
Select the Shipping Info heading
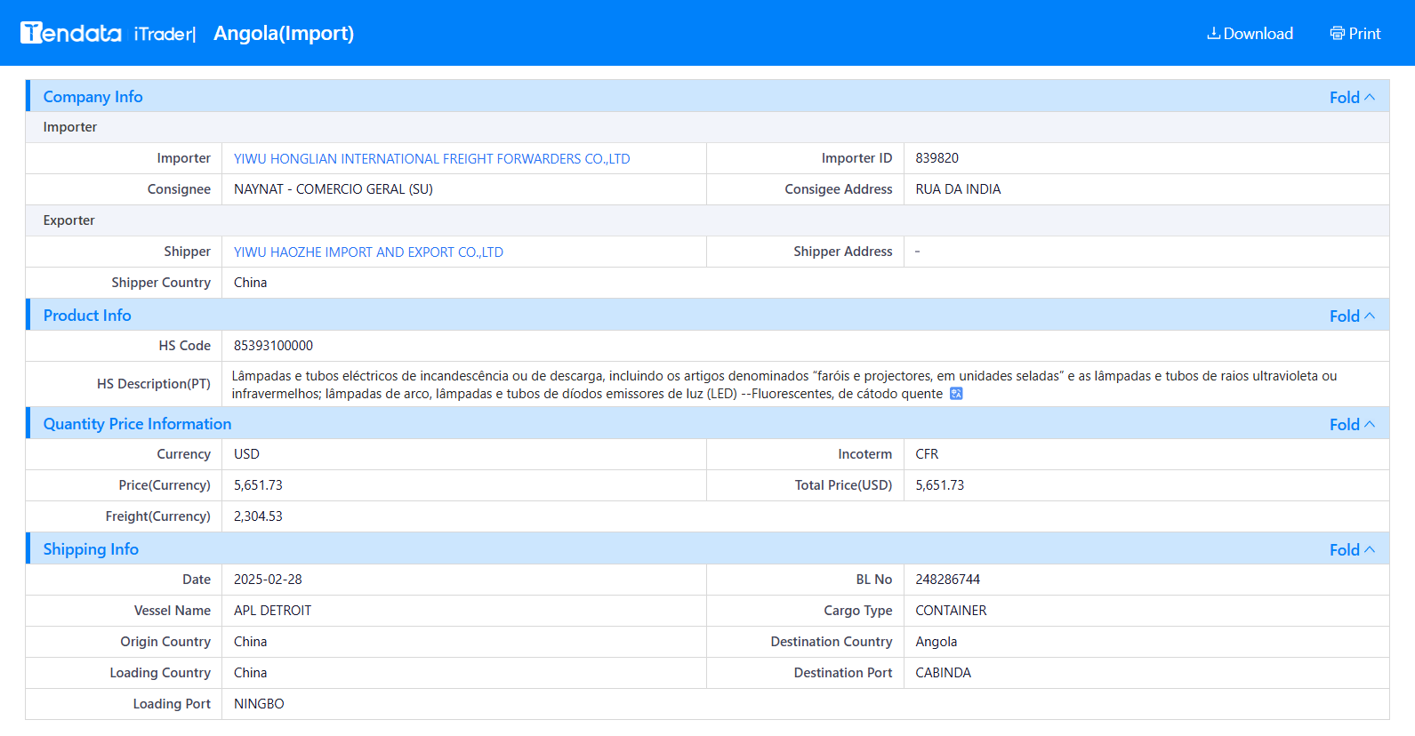(x=91, y=549)
